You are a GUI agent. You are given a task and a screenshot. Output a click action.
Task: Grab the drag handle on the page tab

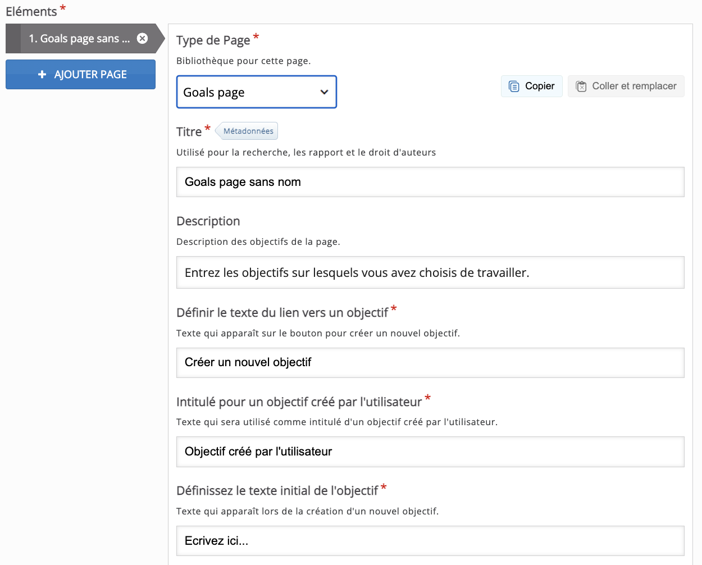pos(13,39)
